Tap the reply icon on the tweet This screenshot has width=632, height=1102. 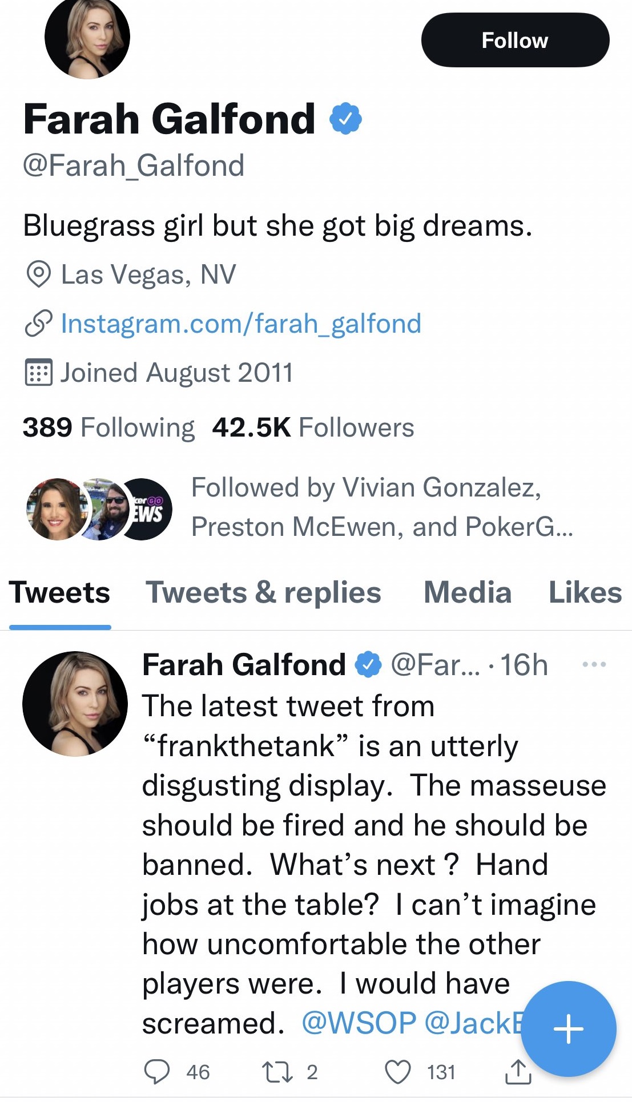(157, 1072)
